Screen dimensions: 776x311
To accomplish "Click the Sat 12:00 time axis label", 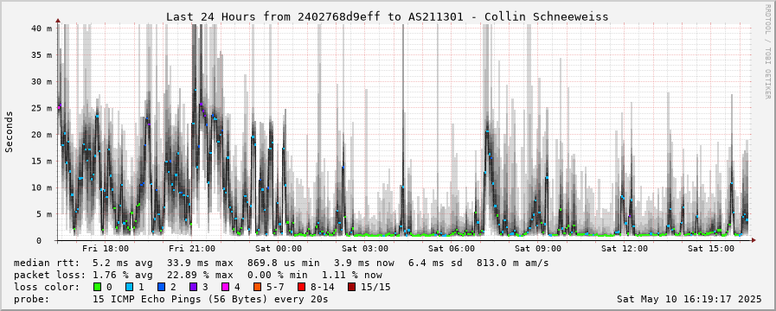I will pyautogui.click(x=625, y=248).
